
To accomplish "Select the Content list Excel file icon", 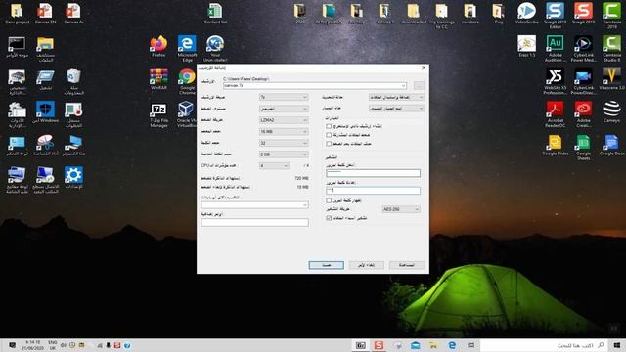I will 215,14.
